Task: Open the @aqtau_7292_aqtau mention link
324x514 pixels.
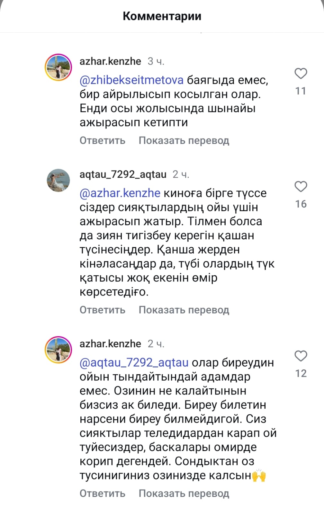Action: [x=134, y=363]
